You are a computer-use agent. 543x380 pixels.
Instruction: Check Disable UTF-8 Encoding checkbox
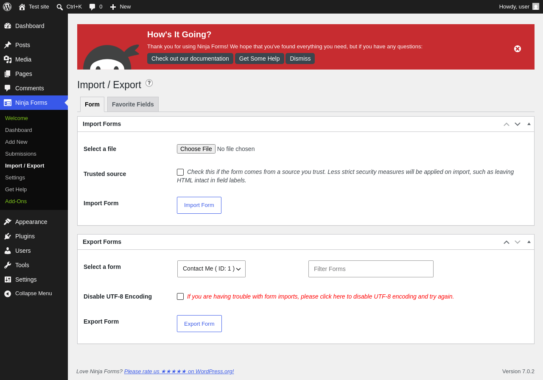pos(180,296)
